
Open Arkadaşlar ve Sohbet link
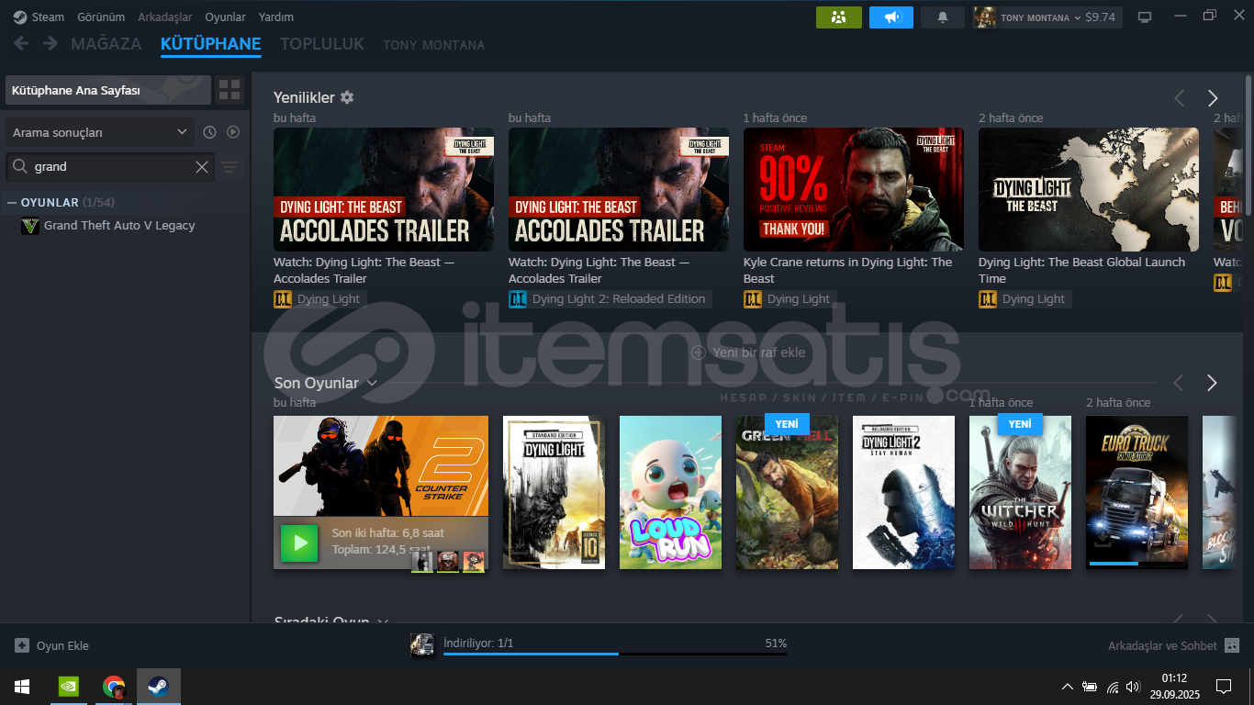click(1162, 645)
